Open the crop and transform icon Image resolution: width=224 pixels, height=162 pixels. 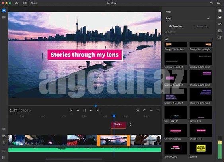[220, 37]
